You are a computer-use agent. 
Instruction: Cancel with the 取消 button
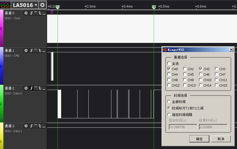(x=221, y=139)
